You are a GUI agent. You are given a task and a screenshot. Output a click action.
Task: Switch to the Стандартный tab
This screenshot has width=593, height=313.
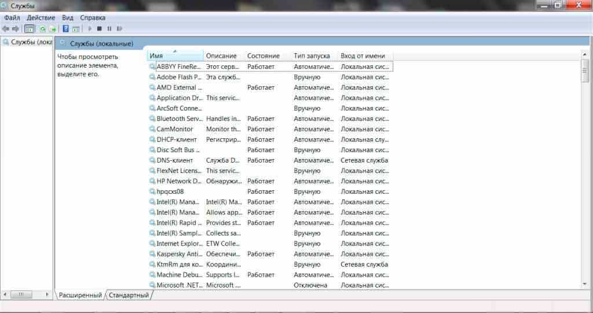coord(129,295)
